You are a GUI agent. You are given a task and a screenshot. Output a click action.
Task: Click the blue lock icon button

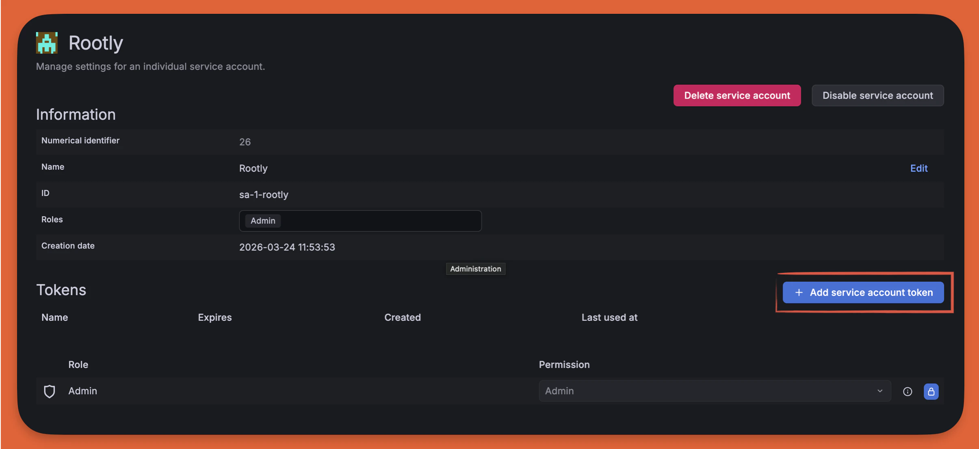931,391
